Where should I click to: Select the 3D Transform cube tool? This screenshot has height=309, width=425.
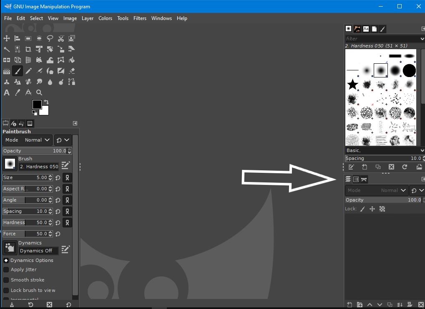click(x=18, y=60)
